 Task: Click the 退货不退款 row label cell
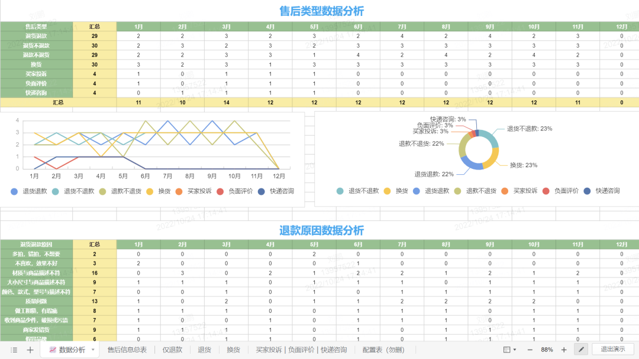[x=36, y=45]
